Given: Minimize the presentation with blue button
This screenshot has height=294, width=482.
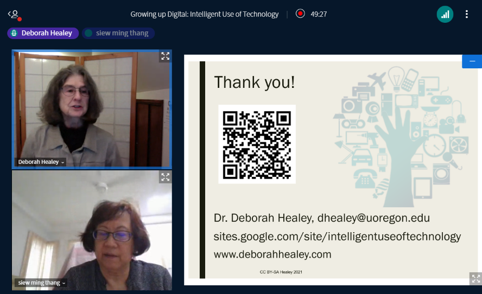Looking at the screenshot, I should pos(472,61).
